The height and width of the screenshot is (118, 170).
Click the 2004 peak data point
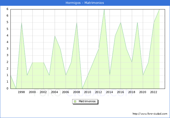[55, 36]
